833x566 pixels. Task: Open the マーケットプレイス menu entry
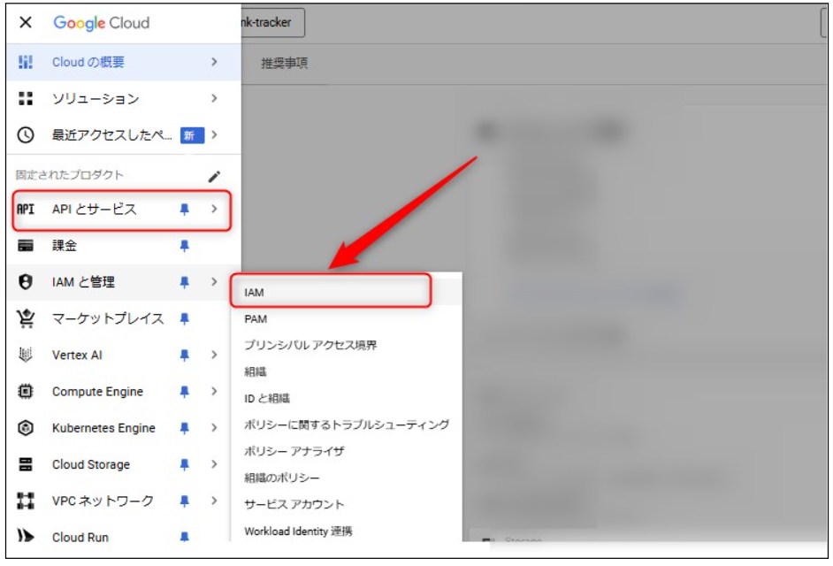[x=123, y=318]
